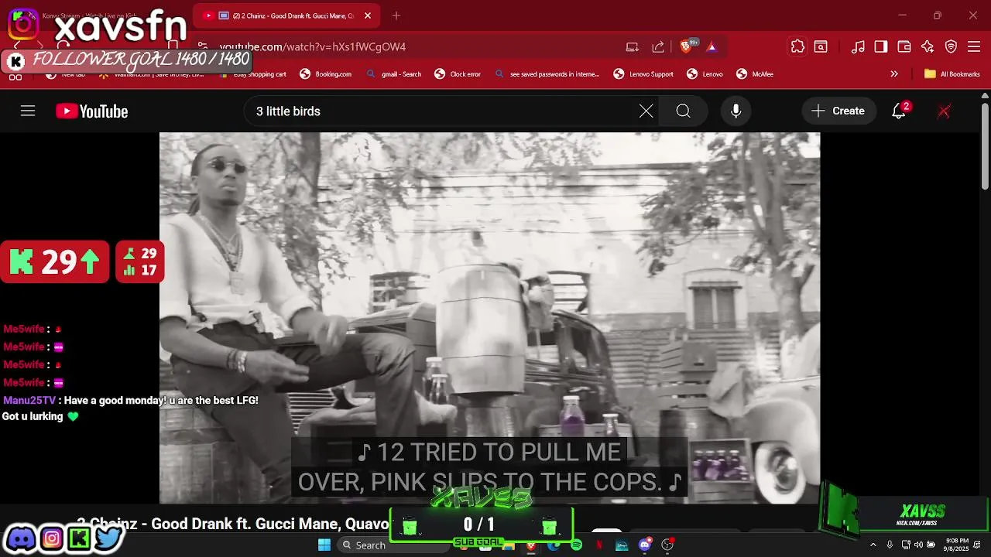Click the video title '2 Chainz - Good Drank'
Screen dimensions: 991x557
click(232, 525)
